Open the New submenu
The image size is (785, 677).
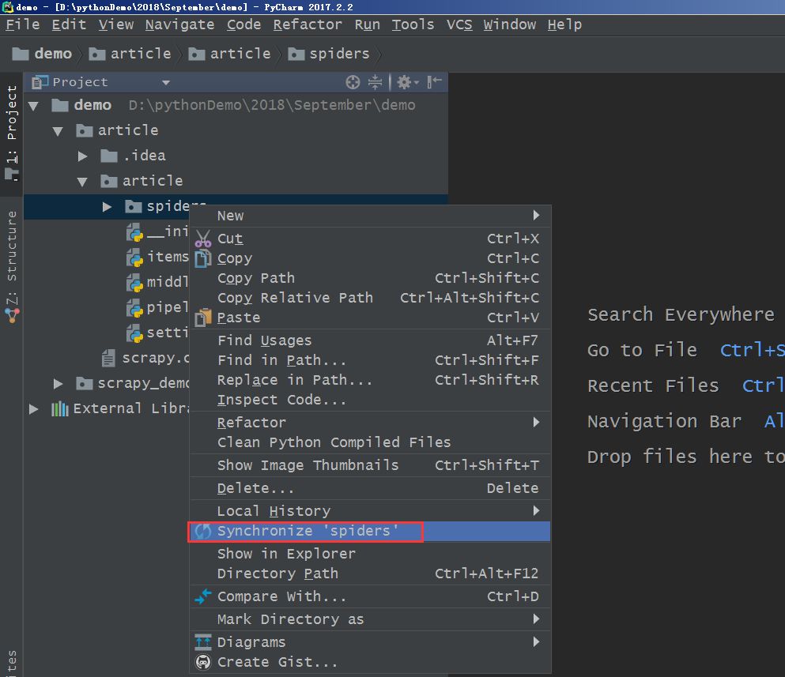370,216
